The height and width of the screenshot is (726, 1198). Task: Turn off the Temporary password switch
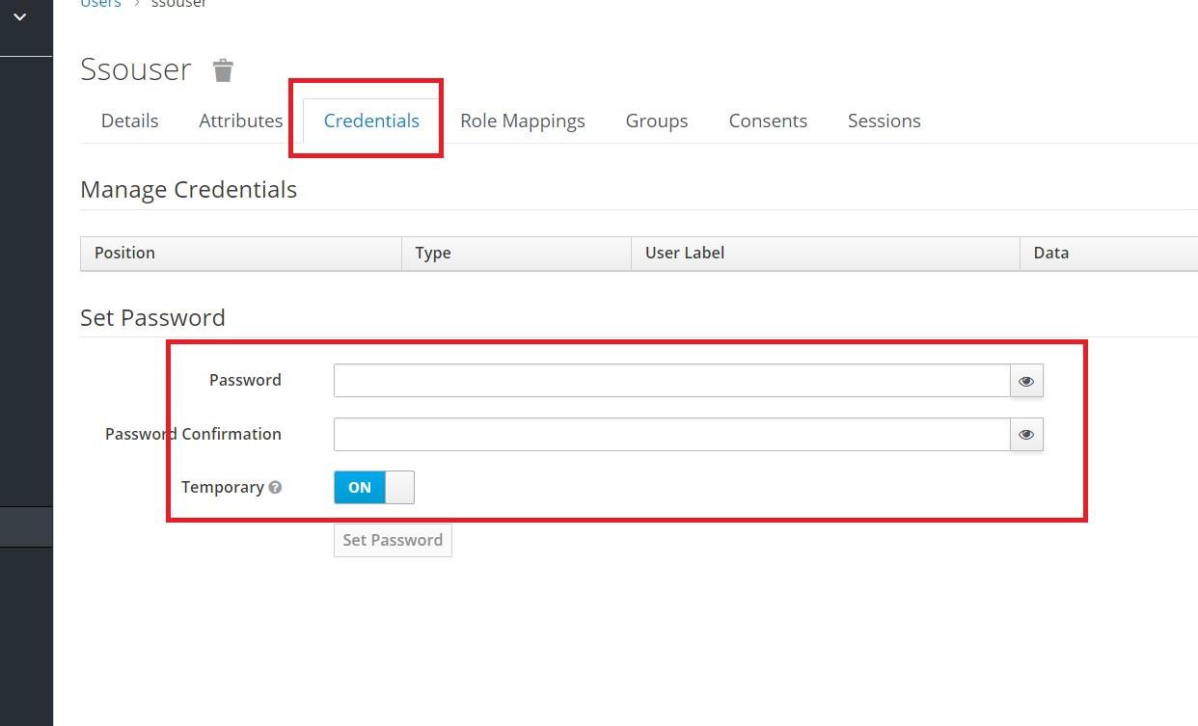[x=373, y=488]
